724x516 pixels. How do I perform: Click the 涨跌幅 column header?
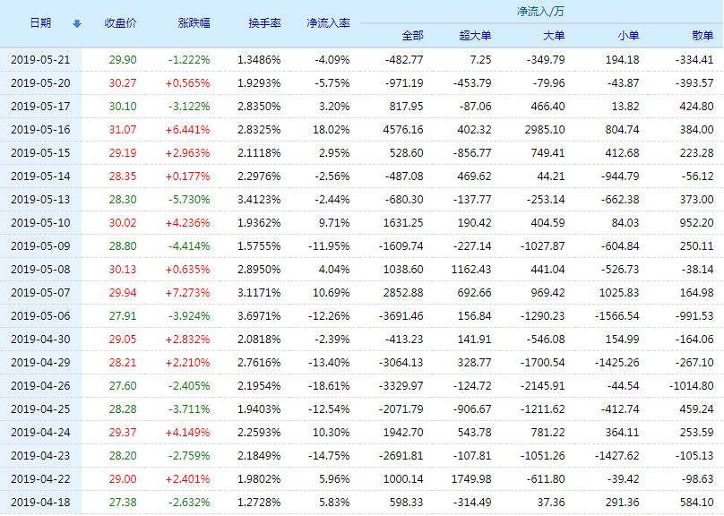[194, 23]
